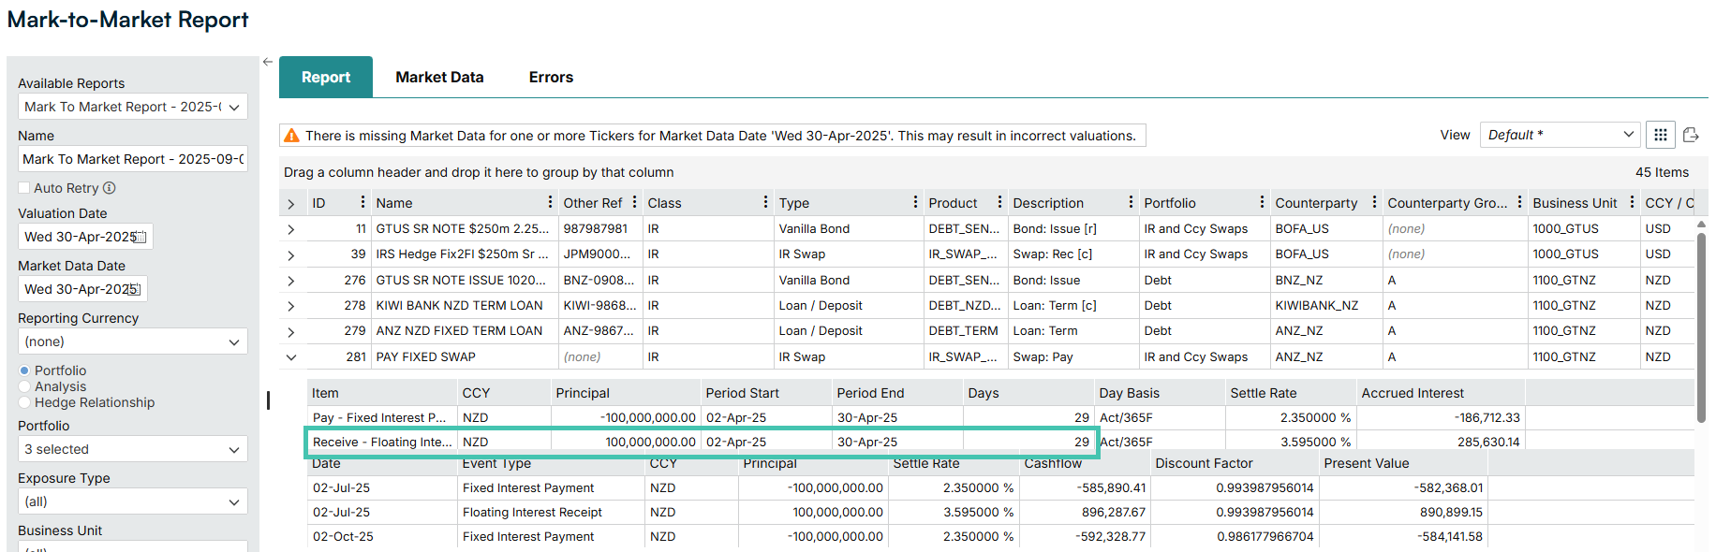Screen dimensions: 1716x552
Task: Select the Analysis radio button
Action: point(24,386)
